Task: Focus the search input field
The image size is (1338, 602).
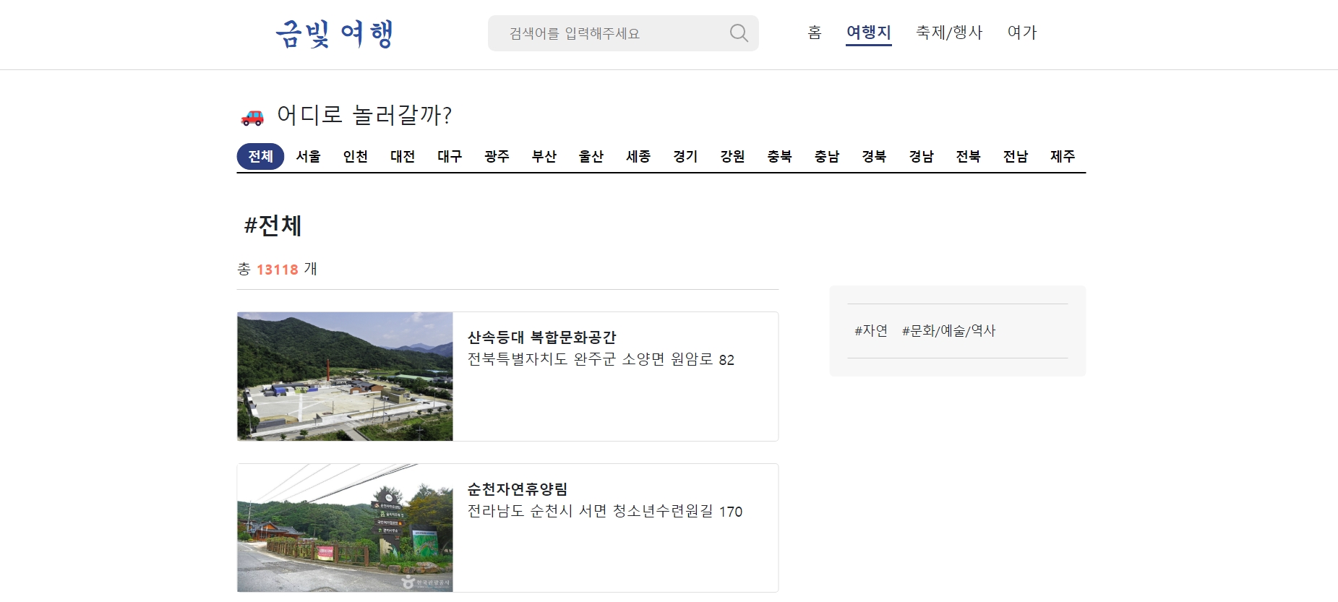Action: click(x=614, y=33)
